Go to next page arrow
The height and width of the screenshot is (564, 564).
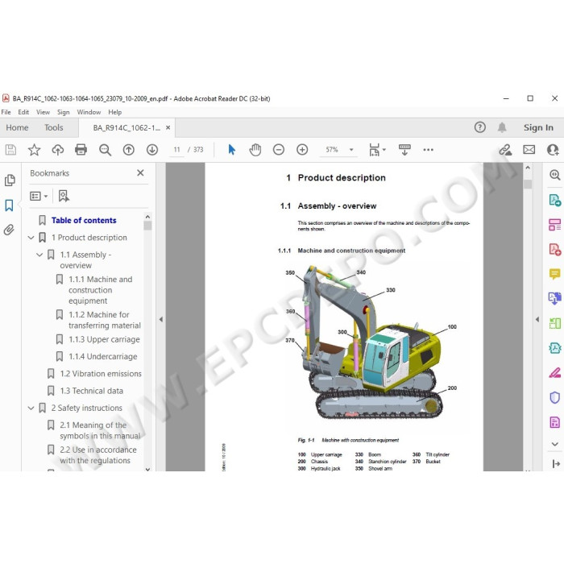click(x=152, y=150)
